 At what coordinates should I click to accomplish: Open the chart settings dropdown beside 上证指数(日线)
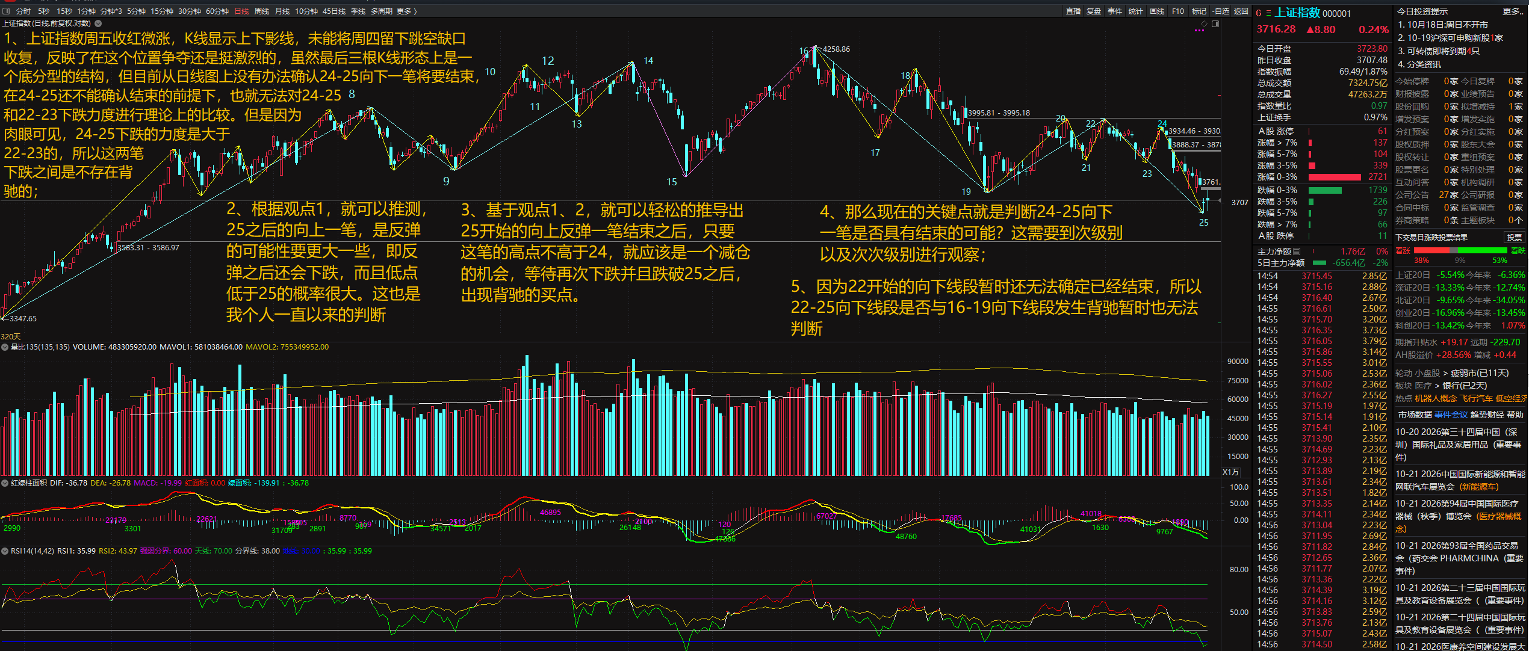coord(98,23)
